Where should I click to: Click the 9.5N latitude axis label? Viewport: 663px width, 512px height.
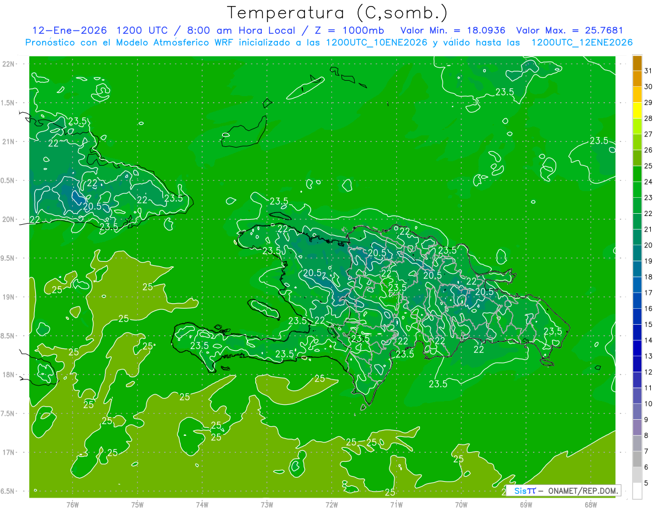[8, 258]
